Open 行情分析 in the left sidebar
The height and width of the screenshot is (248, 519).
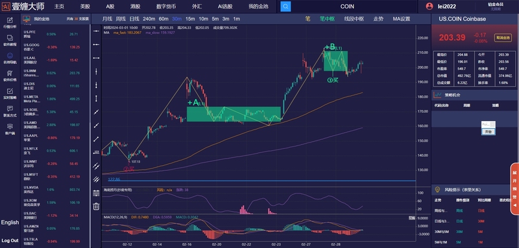pos(10,23)
